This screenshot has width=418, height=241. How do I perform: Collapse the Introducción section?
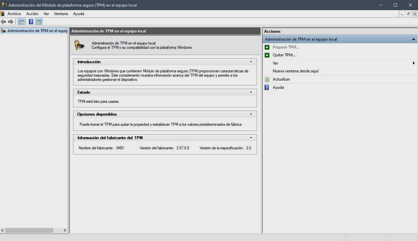pos(251,62)
